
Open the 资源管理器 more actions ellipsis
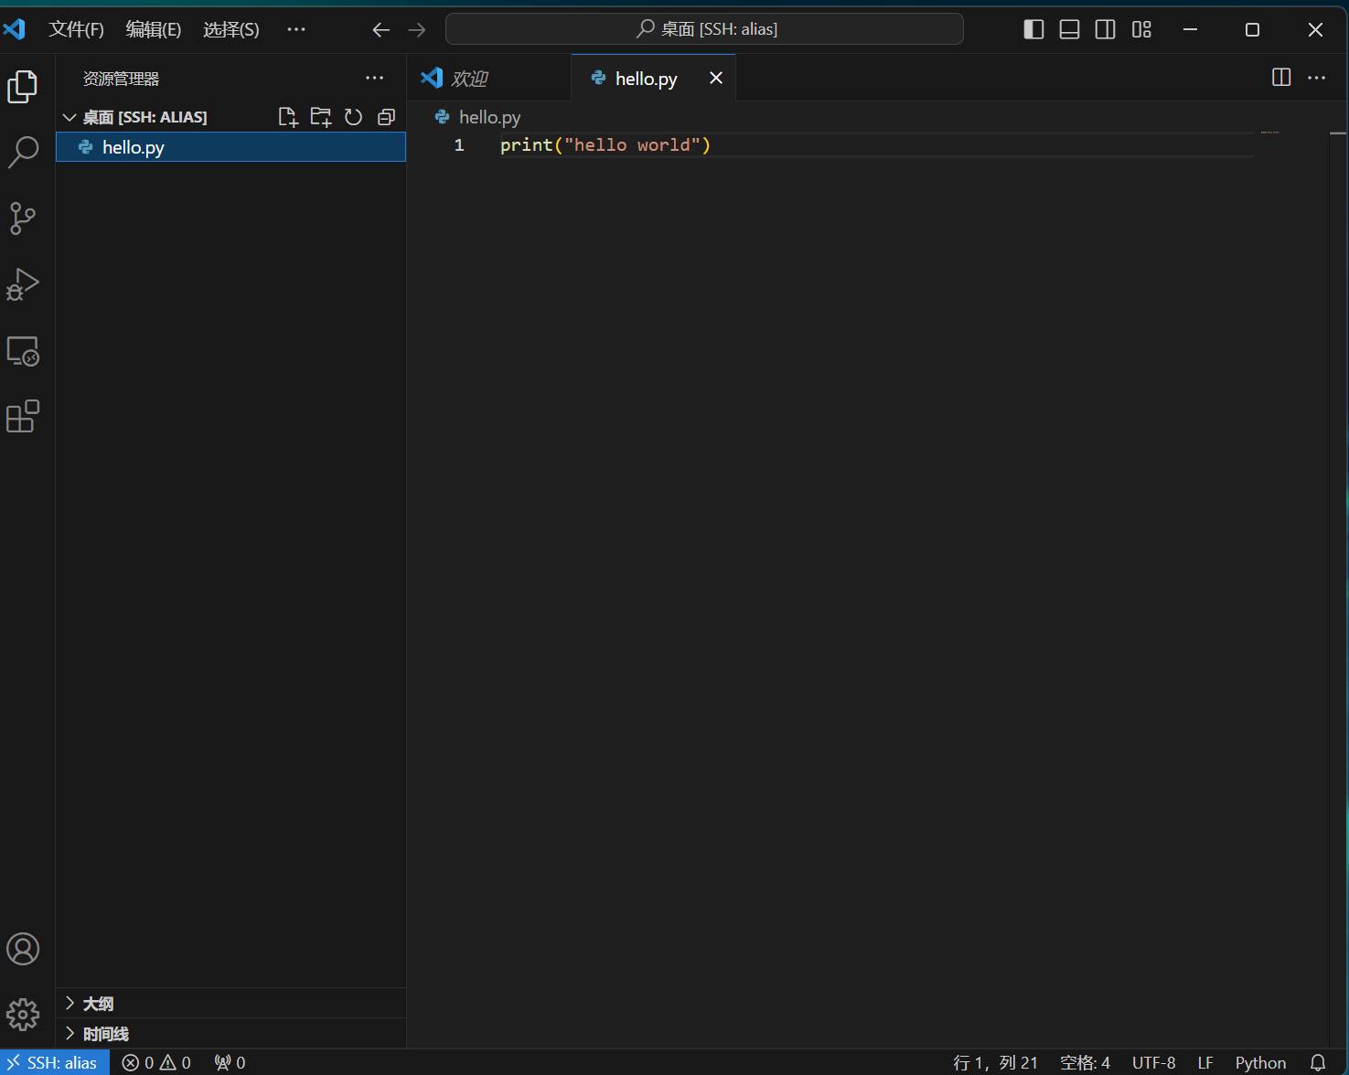click(375, 78)
